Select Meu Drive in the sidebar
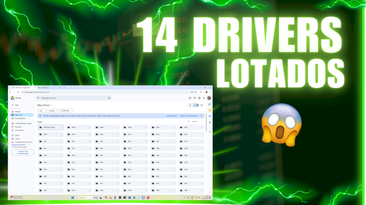Image resolution: width=366 pixels, height=205 pixels. pos(22,115)
